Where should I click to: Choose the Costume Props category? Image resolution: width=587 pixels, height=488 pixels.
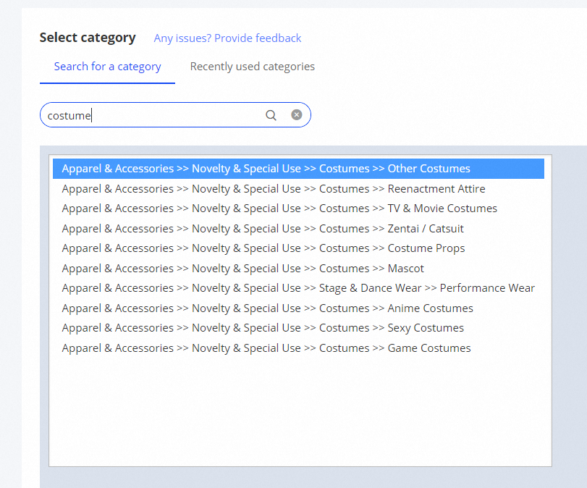(263, 248)
